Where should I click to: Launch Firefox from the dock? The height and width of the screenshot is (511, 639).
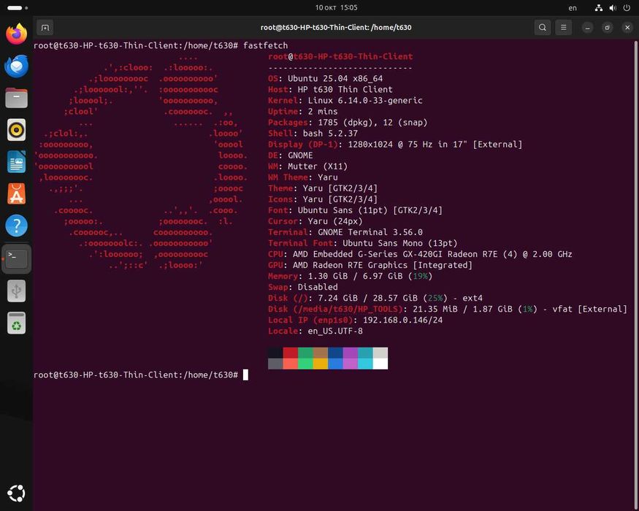click(16, 34)
